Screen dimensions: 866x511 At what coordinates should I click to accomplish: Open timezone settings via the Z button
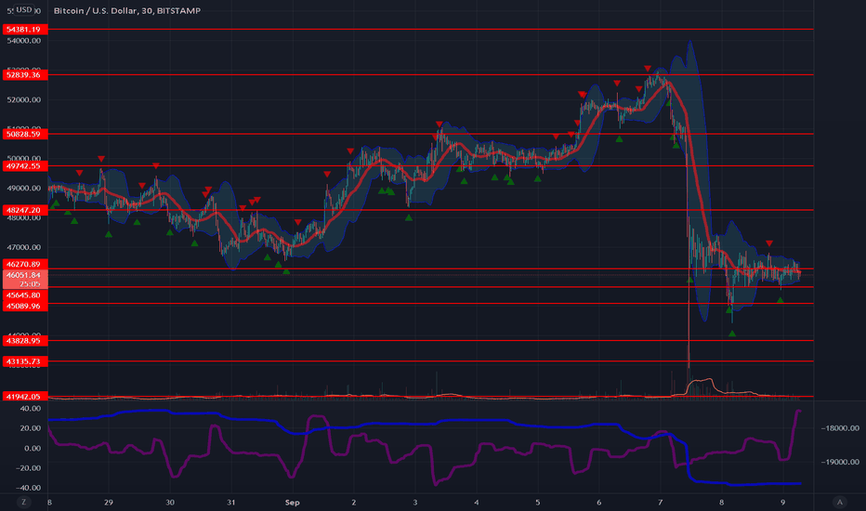23,502
